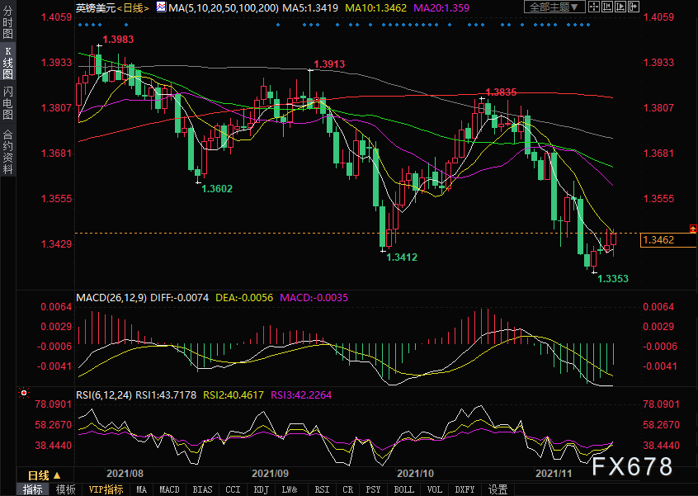Open the VIP指标 tab
The width and height of the screenshot is (698, 496).
pos(106,489)
